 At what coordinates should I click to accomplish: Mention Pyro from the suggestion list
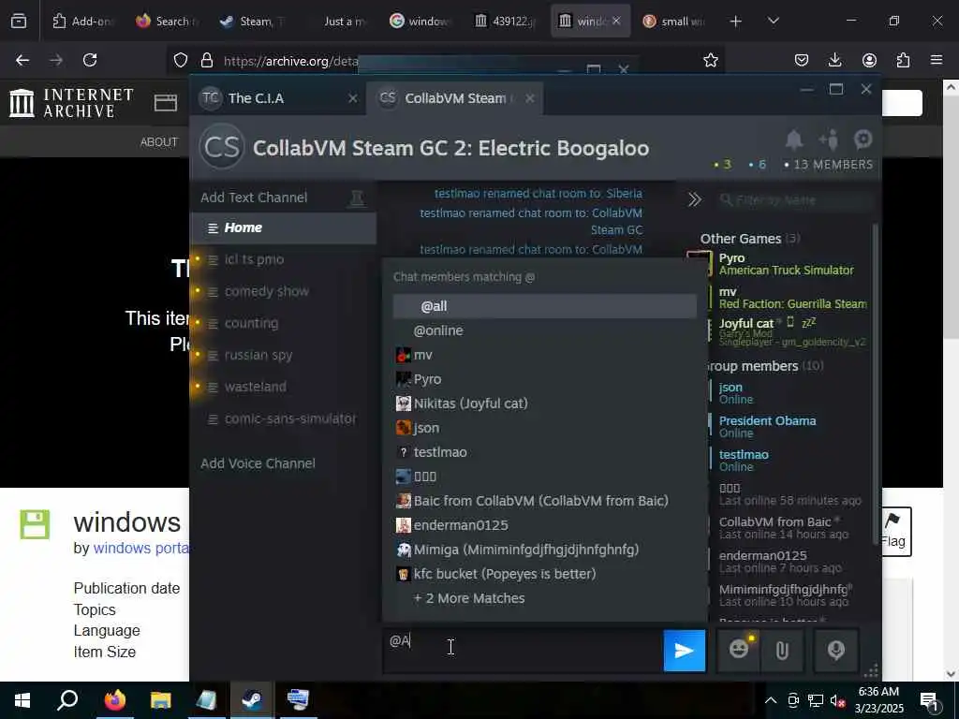point(544,379)
